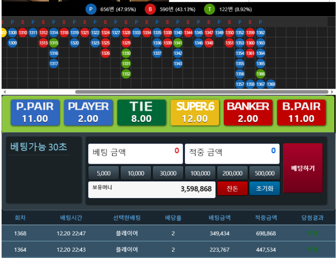The height and width of the screenshot is (258, 336).
Task: Click green tie round 1332 marker
Action: point(126,74)
